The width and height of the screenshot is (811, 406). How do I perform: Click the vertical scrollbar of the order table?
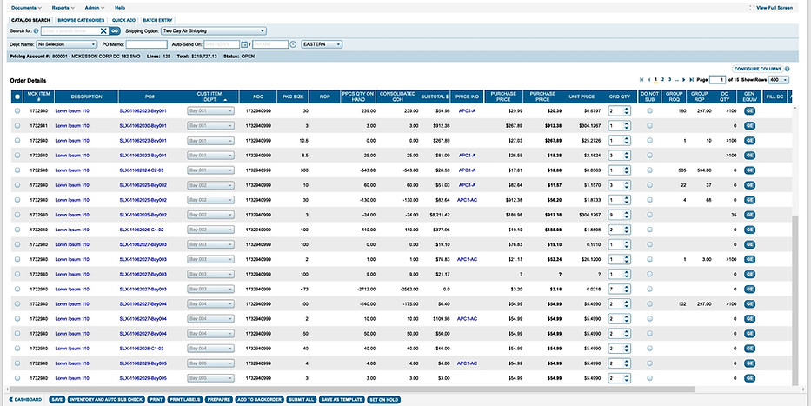coord(795,300)
